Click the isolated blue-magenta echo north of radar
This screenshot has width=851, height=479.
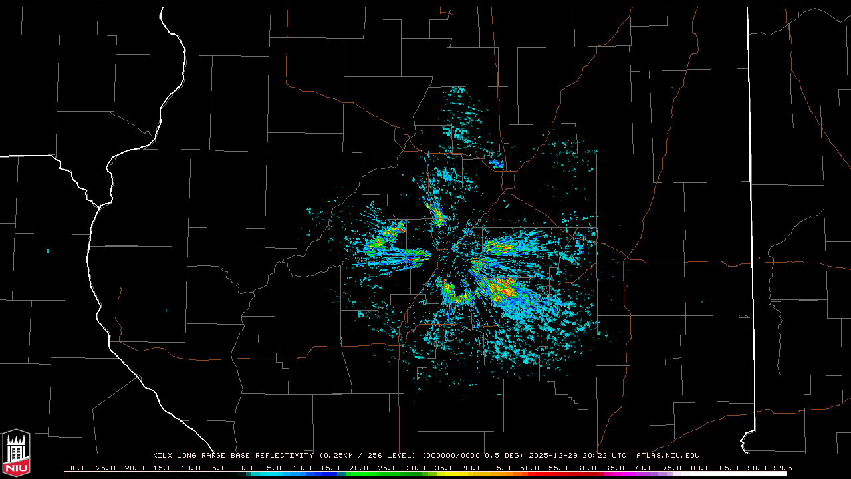[497, 162]
